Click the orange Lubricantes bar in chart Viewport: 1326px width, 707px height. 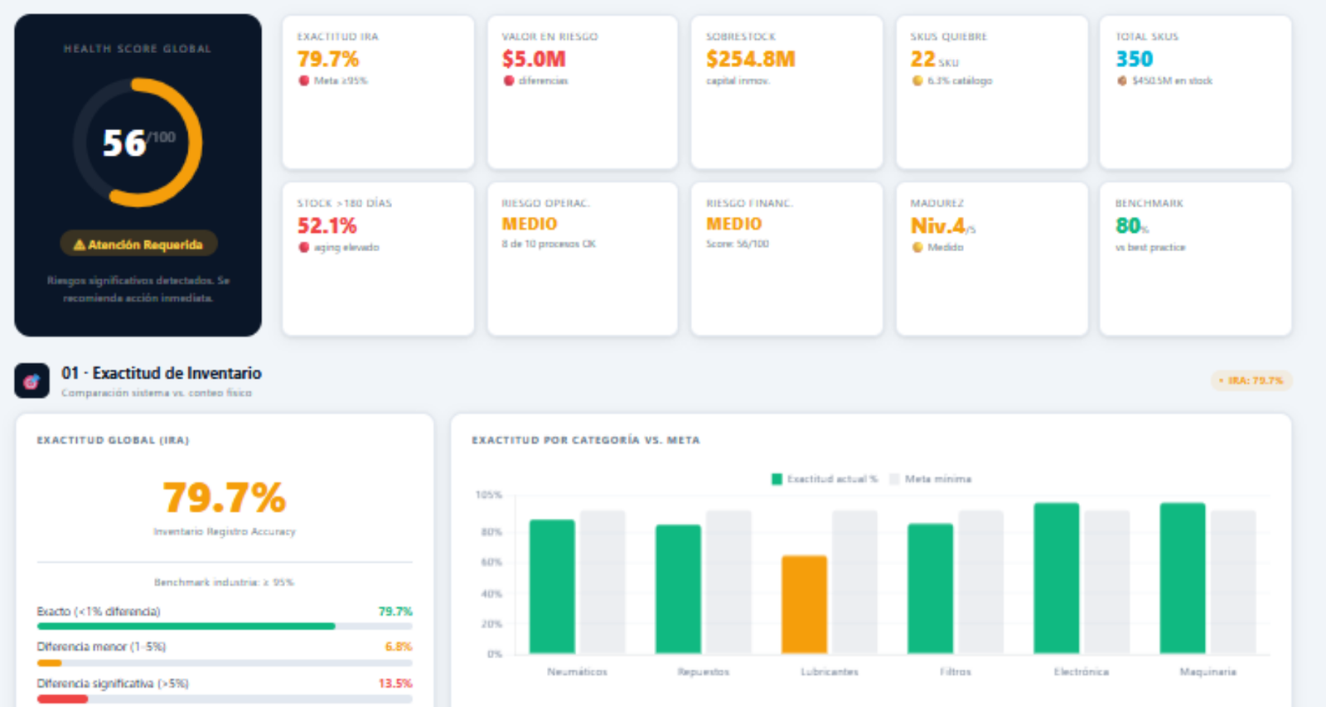click(804, 604)
